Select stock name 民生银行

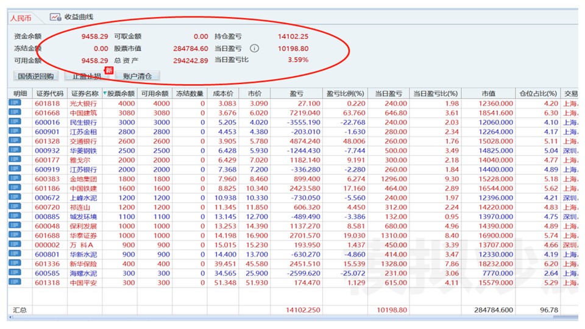pyautogui.click(x=83, y=122)
